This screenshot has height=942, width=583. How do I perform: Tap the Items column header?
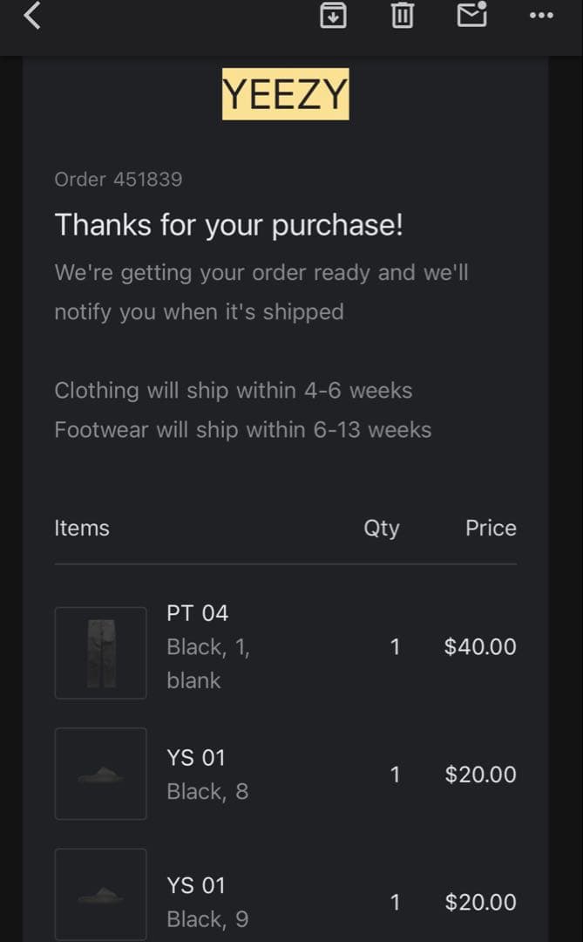pos(82,529)
